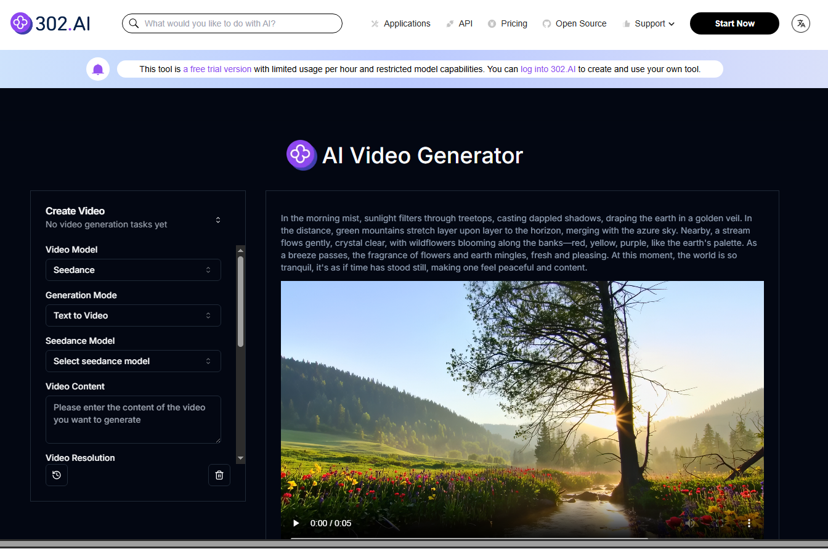Screen dimensions: 828x549
Task: Click the trash can delete icon
Action: click(219, 475)
